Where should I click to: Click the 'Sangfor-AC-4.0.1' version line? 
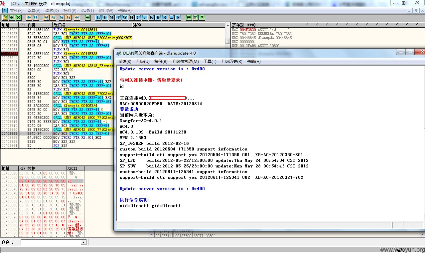[x=141, y=121]
